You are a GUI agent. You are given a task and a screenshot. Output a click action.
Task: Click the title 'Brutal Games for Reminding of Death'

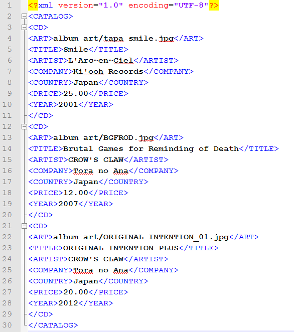click(151, 149)
